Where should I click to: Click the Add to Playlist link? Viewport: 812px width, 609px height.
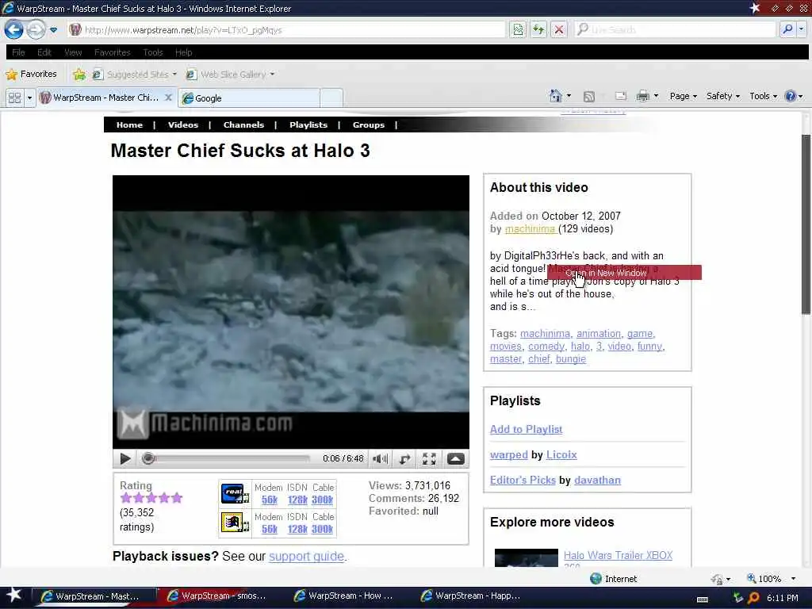pyautogui.click(x=526, y=429)
